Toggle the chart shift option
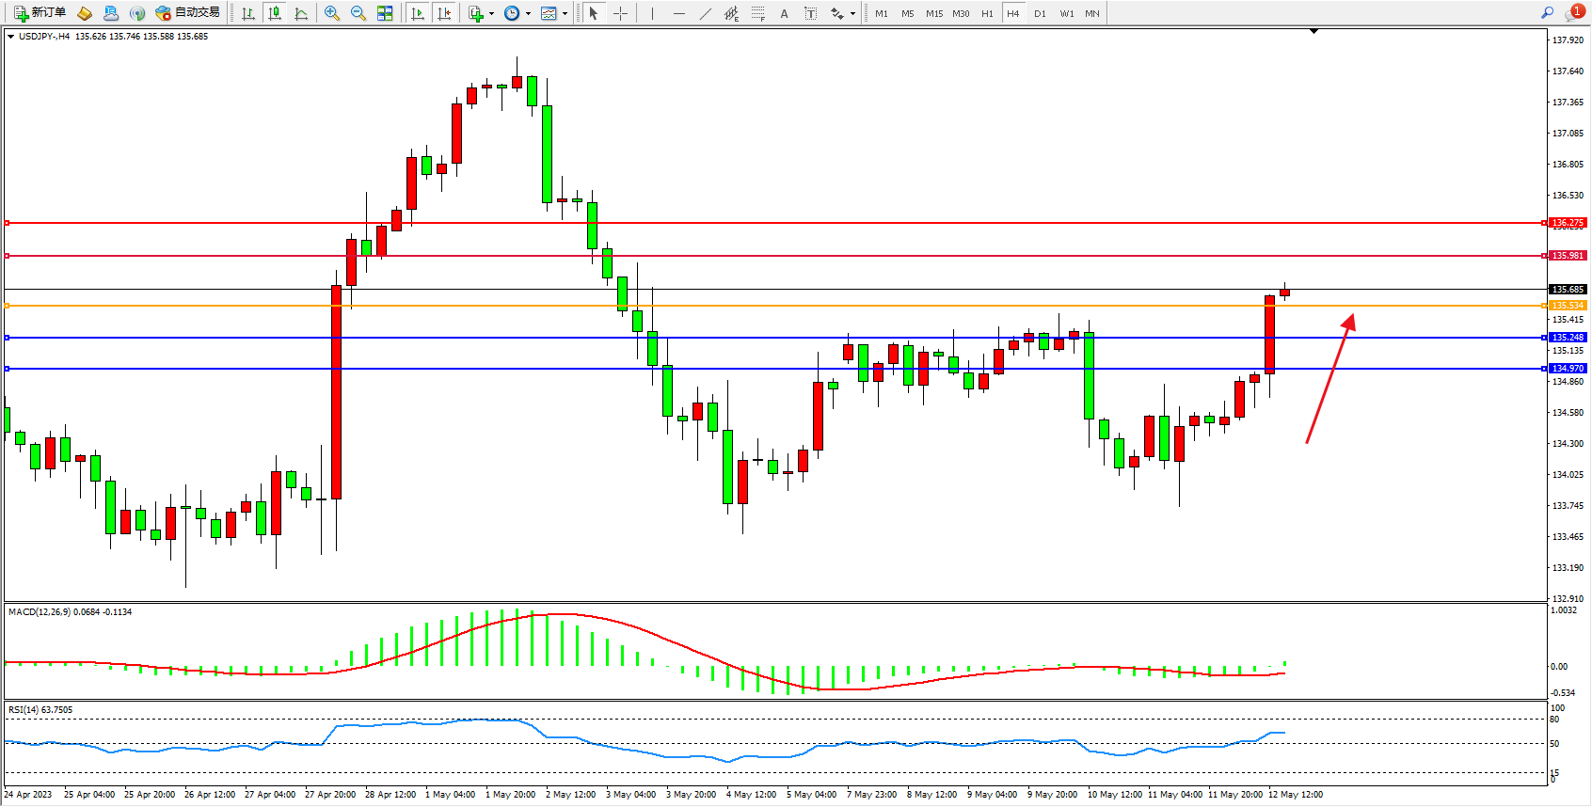The width and height of the screenshot is (1592, 807). point(444,13)
